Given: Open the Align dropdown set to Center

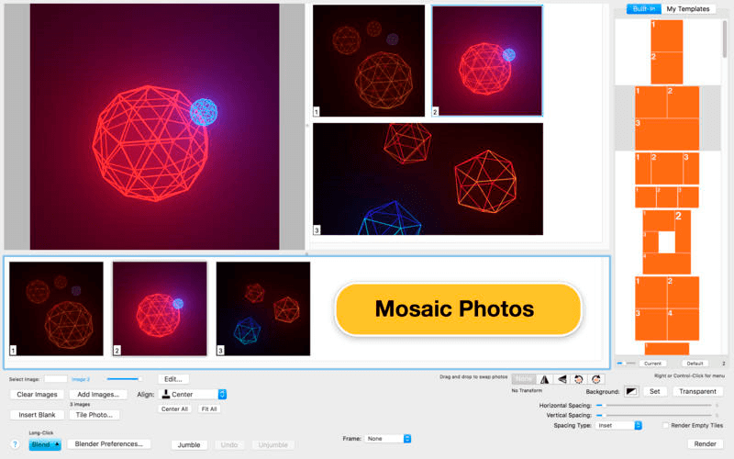Looking at the screenshot, I should click(193, 395).
